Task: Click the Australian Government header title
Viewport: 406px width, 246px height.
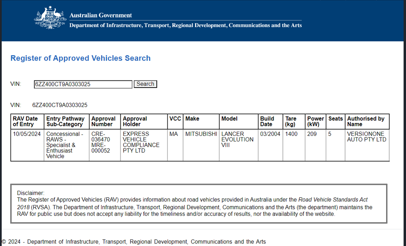Action: click(101, 15)
